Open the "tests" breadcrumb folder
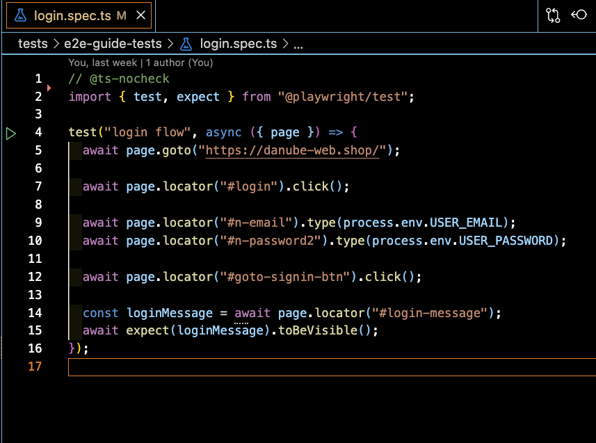The height and width of the screenshot is (443, 596). pos(33,44)
